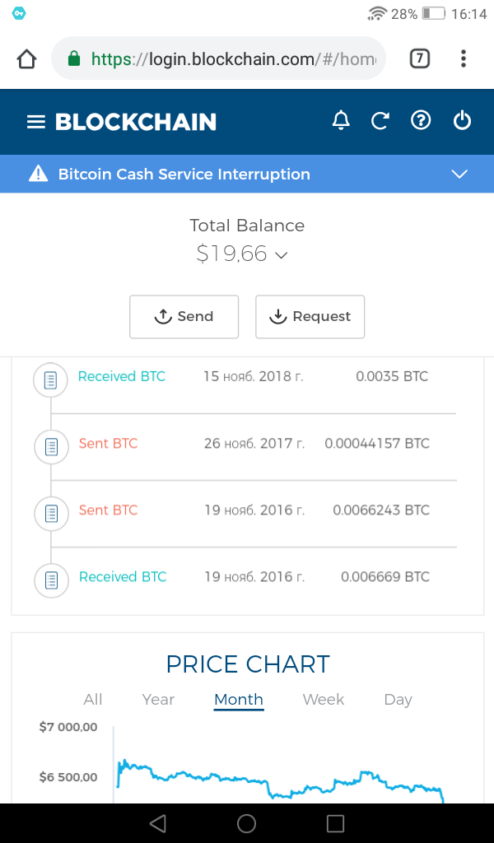Open the hamburger navigation menu
This screenshot has width=494, height=843.
pos(35,122)
